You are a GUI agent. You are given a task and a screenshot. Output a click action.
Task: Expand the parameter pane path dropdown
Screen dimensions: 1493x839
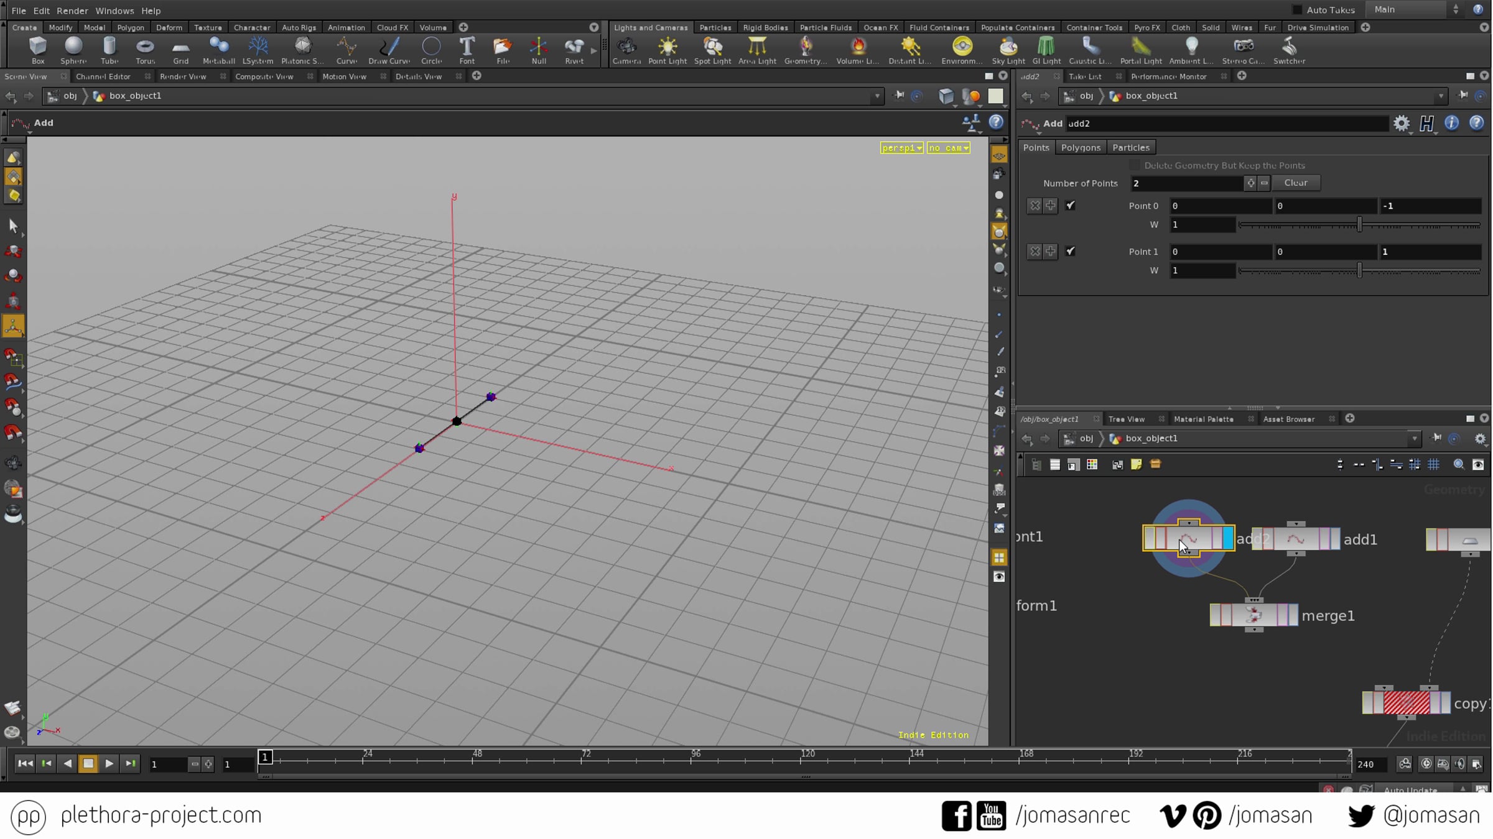pyautogui.click(x=1441, y=96)
